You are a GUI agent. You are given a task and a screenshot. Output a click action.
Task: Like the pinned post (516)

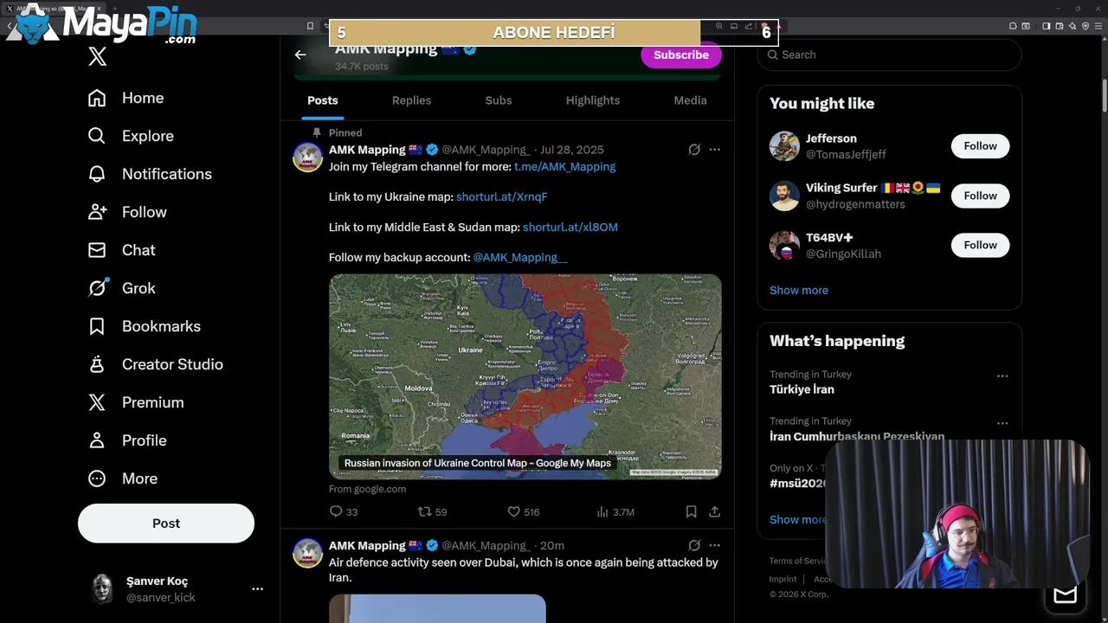pos(523,511)
